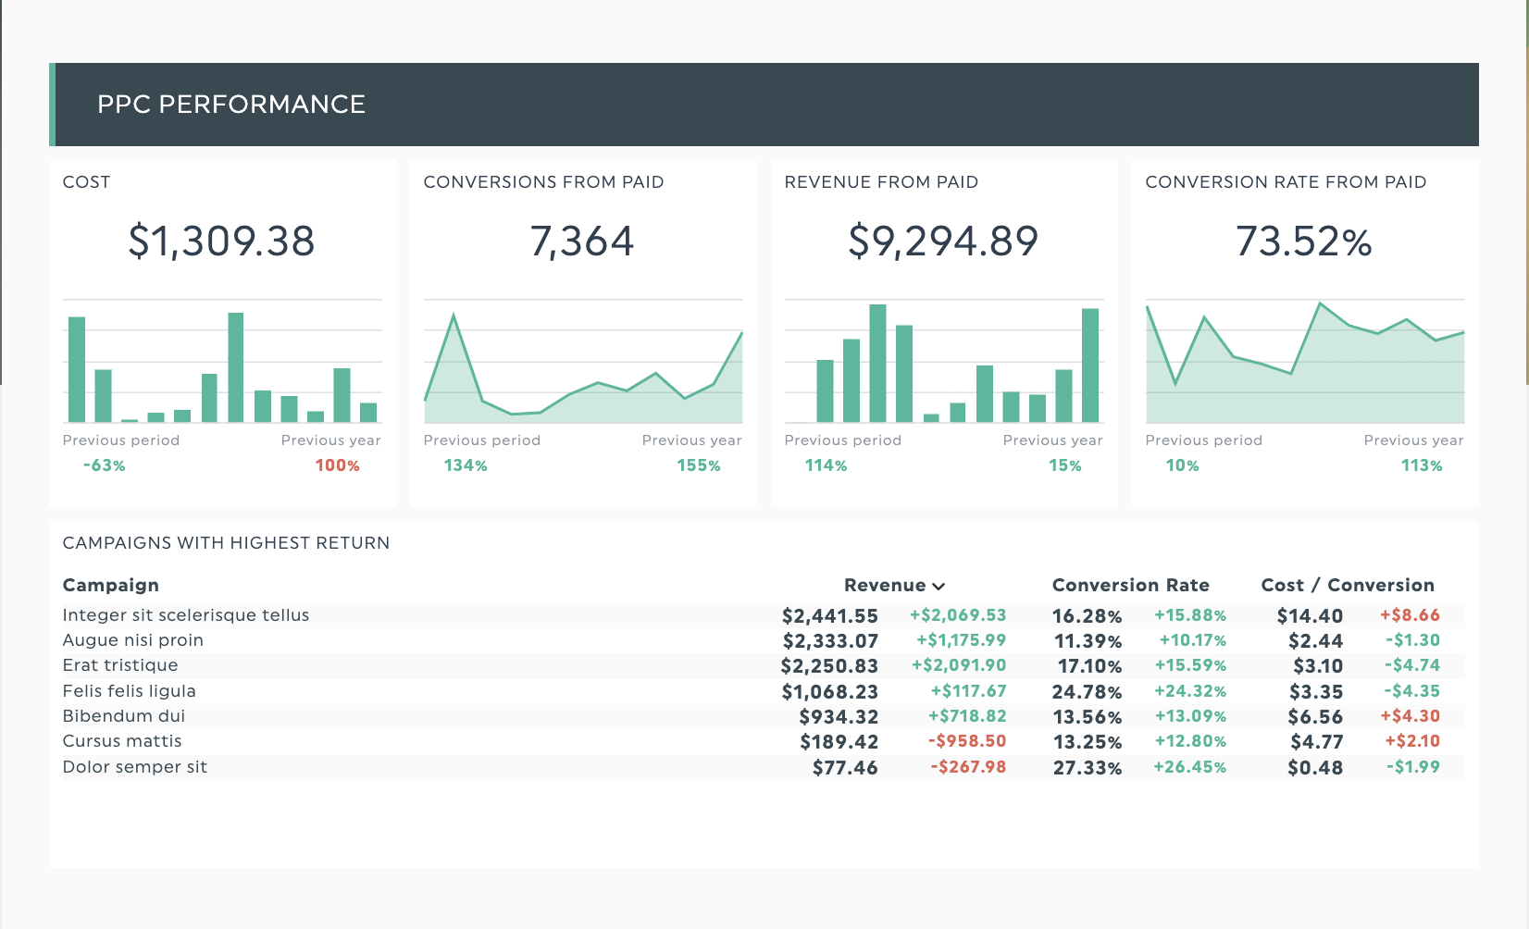Viewport: 1529px width, 929px height.
Task: Click the $0.48 cost per conversion
Action: tap(1315, 768)
